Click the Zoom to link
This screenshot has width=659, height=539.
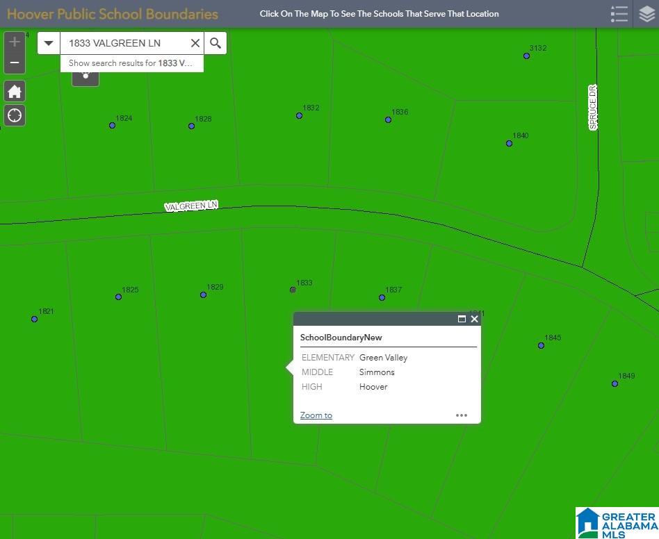[316, 415]
